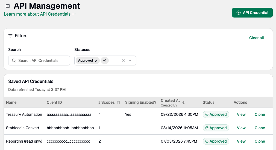Click the search magnifier icon

[x=14, y=60]
